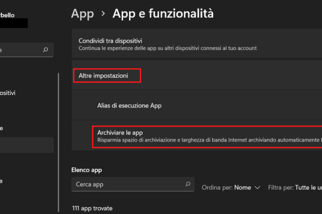322x214 pixels.
Task: Open the sidebar item ending in "ositivi"
Action: (9, 93)
